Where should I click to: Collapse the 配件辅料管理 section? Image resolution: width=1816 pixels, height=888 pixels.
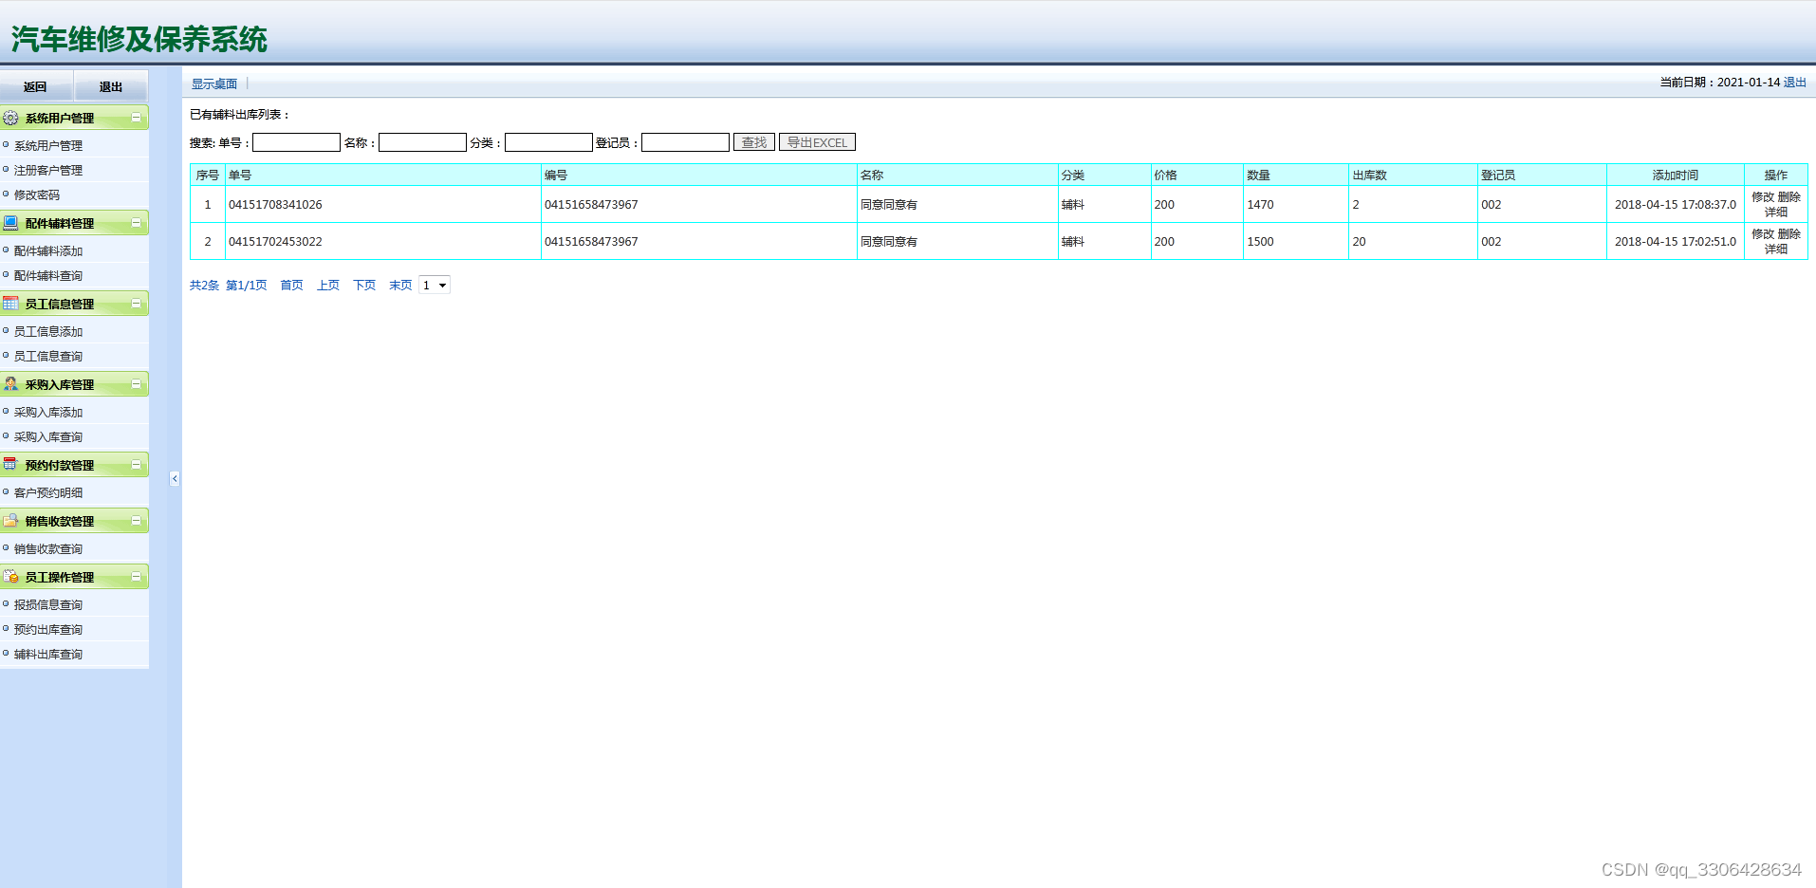click(136, 223)
